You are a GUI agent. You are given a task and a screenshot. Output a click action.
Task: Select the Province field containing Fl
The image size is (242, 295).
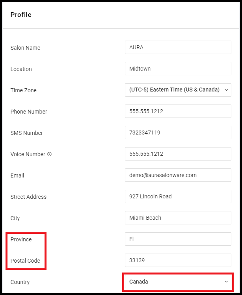(x=178, y=239)
